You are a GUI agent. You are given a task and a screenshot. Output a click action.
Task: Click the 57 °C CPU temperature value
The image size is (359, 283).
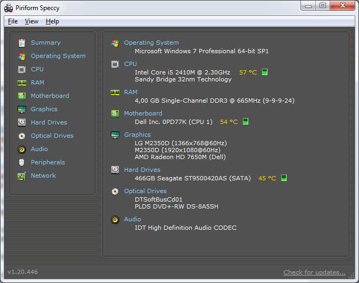(248, 72)
